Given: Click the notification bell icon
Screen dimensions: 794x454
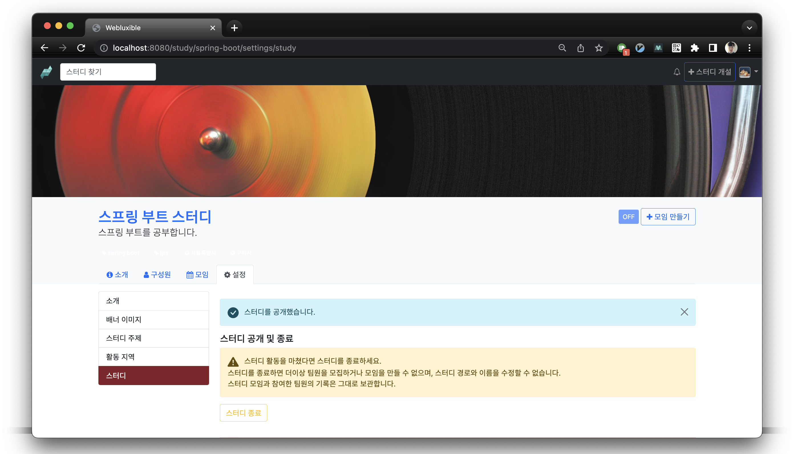Looking at the screenshot, I should (676, 72).
